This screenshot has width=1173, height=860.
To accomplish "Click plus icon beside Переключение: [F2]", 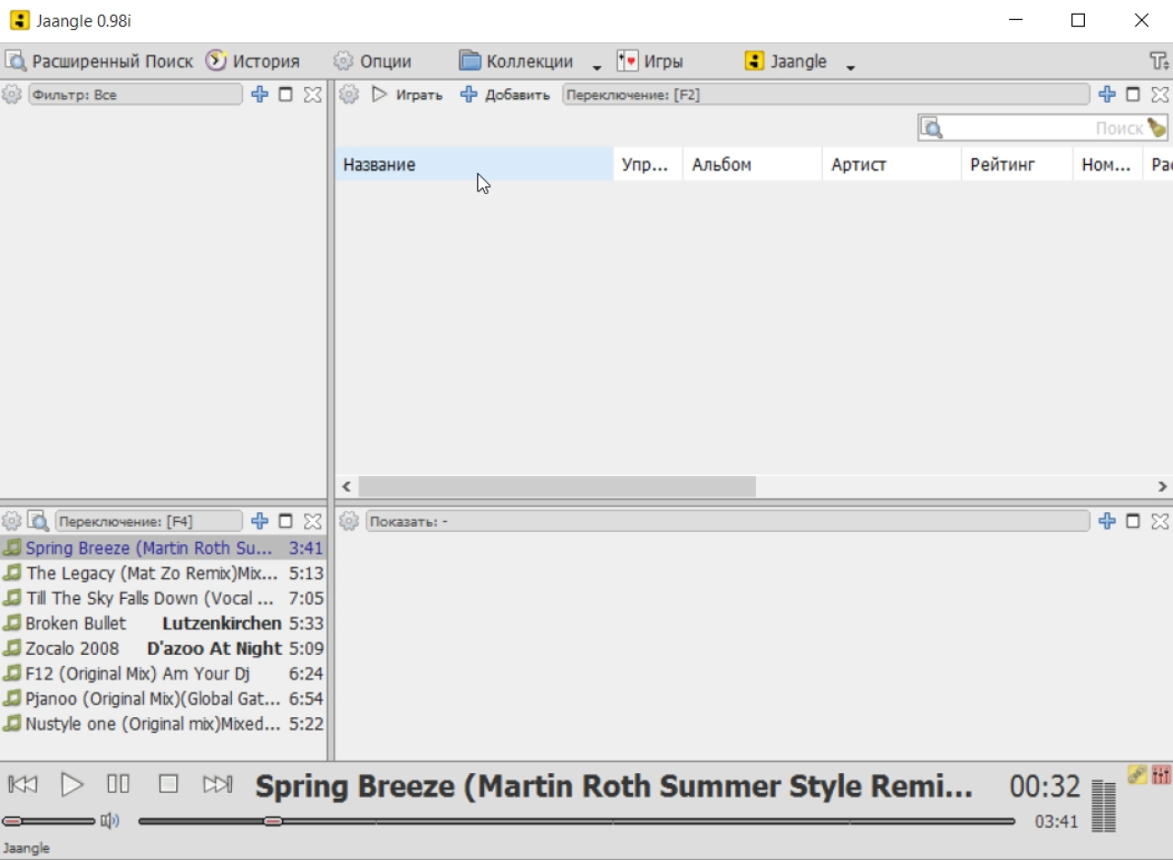I will [1107, 94].
